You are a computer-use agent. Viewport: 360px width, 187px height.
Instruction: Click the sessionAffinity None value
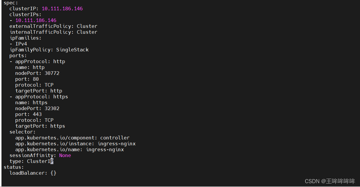point(65,155)
